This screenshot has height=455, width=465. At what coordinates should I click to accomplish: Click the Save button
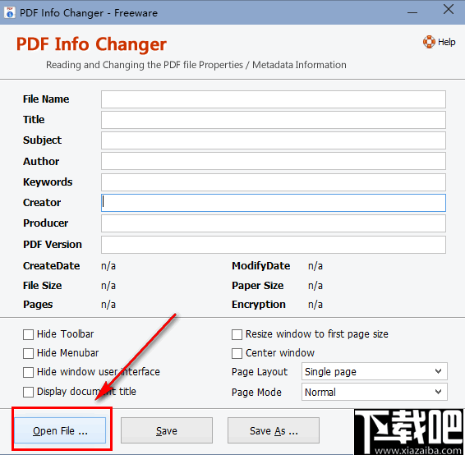pyautogui.click(x=167, y=430)
